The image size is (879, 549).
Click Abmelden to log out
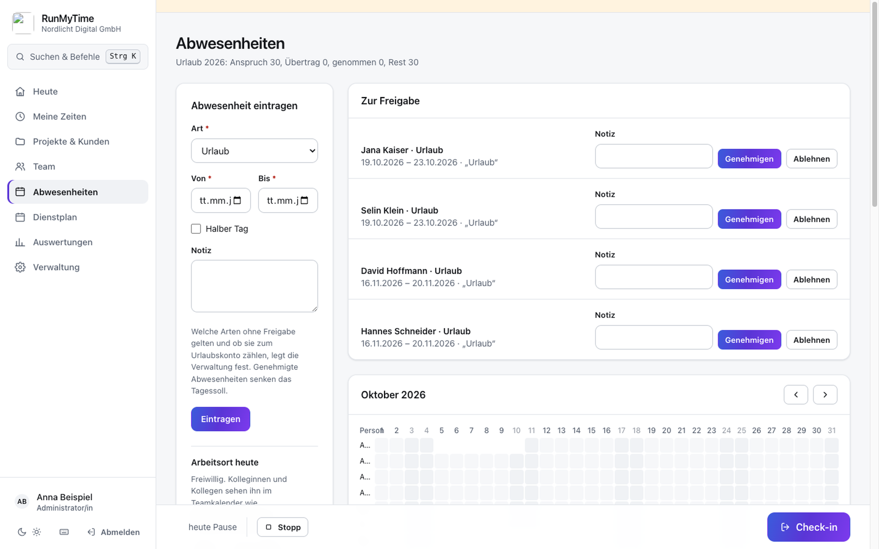click(x=114, y=532)
